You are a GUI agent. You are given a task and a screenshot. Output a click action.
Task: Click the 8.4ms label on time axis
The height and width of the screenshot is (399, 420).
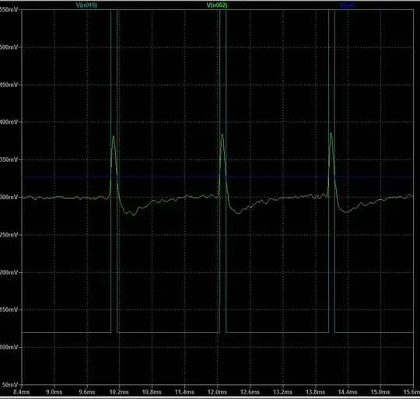pos(22,392)
